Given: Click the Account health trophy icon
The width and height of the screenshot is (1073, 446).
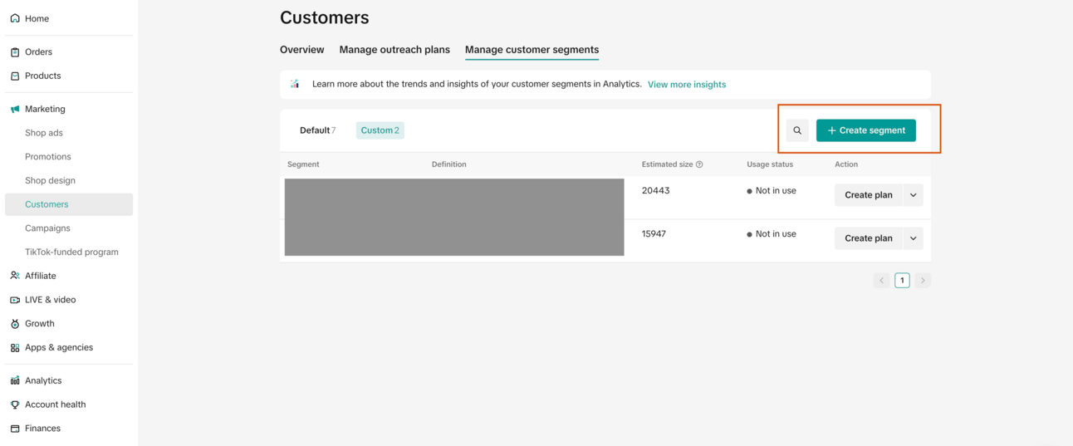Looking at the screenshot, I should click(x=15, y=404).
